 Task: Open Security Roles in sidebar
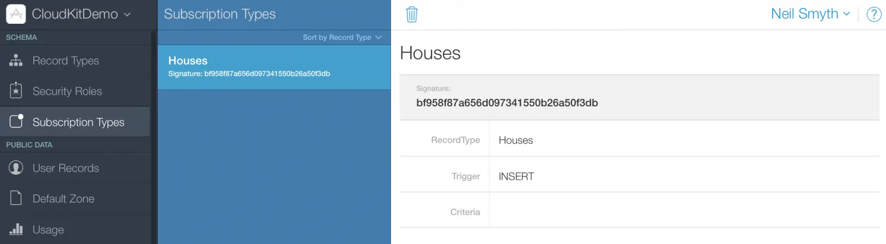point(67,91)
